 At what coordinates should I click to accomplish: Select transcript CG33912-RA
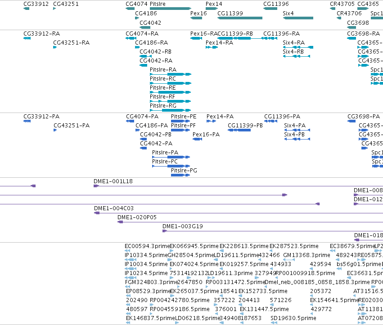click(27, 38)
